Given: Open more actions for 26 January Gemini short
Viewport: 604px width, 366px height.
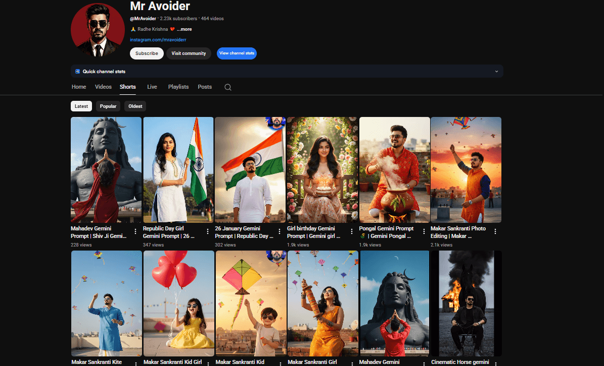Looking at the screenshot, I should [280, 232].
